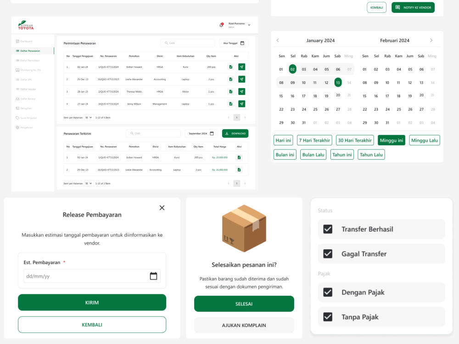This screenshot has height=344, width=459.
Task: Open Dashboard in the sidebar
Action: (24, 41)
